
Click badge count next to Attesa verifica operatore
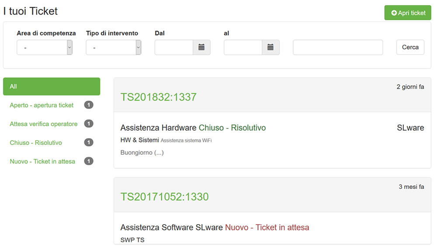89,124
